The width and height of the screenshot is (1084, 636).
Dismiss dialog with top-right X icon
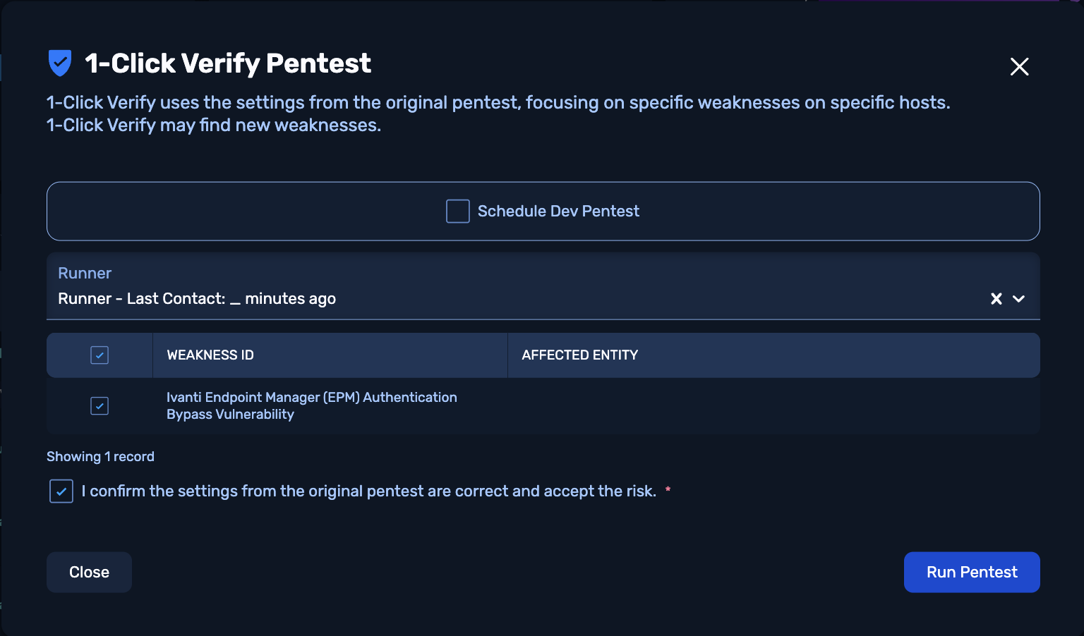(1019, 67)
